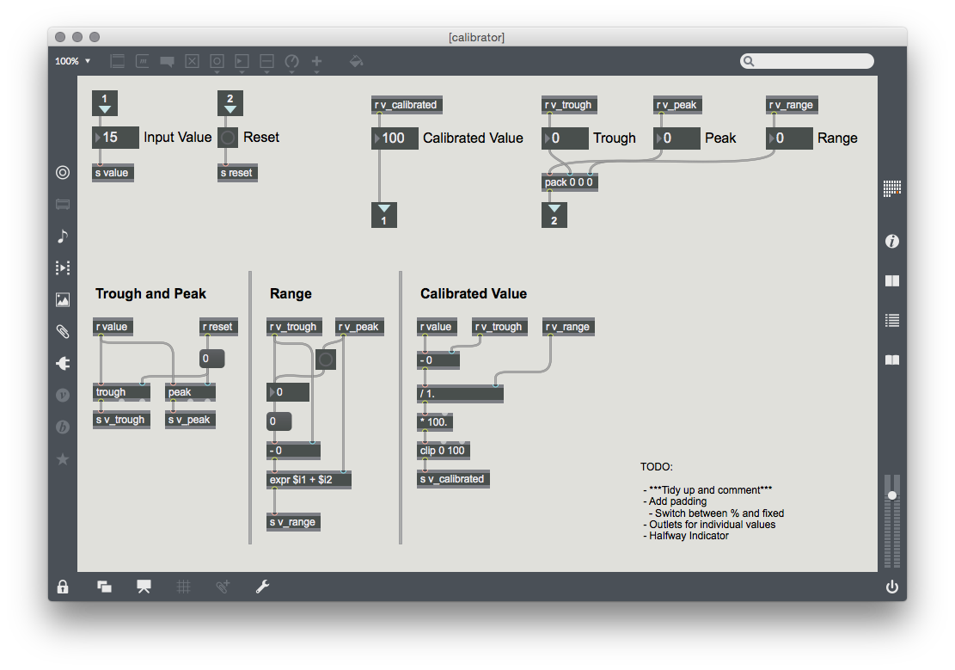This screenshot has height=670, width=955.
Task: Toggle the audio power button
Action: pos(892,587)
